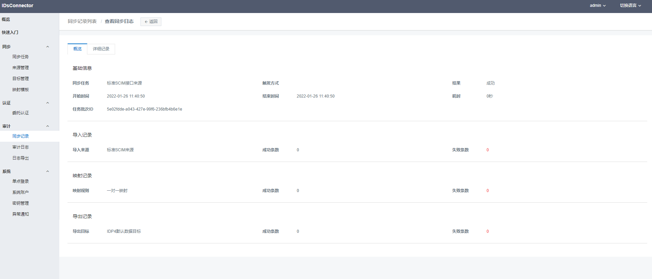Click the 快速入门 sidebar item
This screenshot has height=279, width=652.
[x=10, y=33]
